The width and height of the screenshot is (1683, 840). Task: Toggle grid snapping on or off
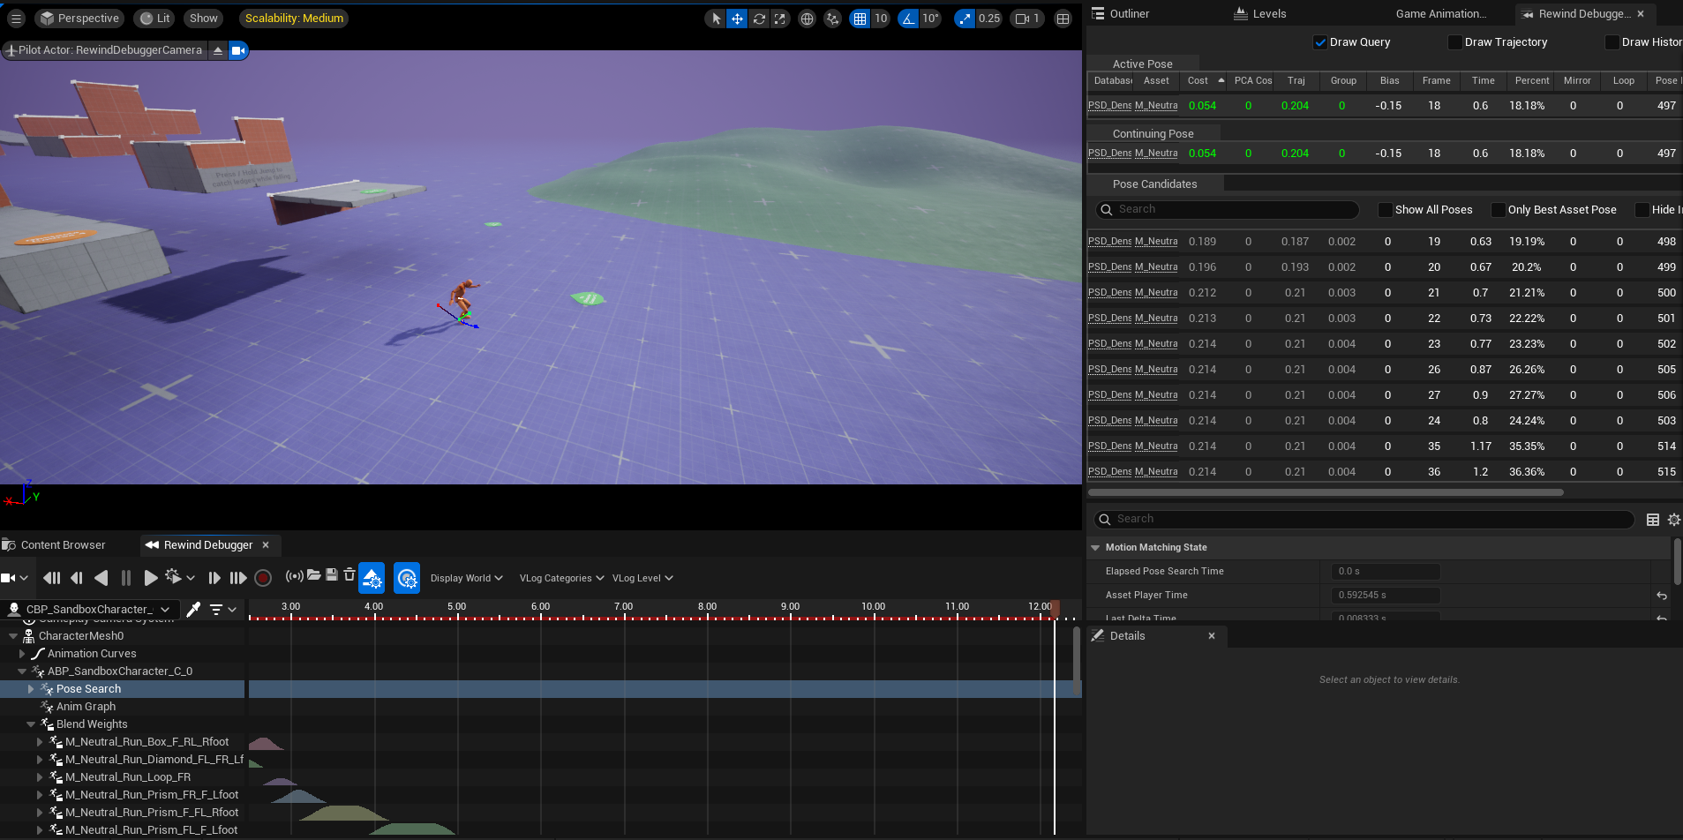(x=860, y=19)
